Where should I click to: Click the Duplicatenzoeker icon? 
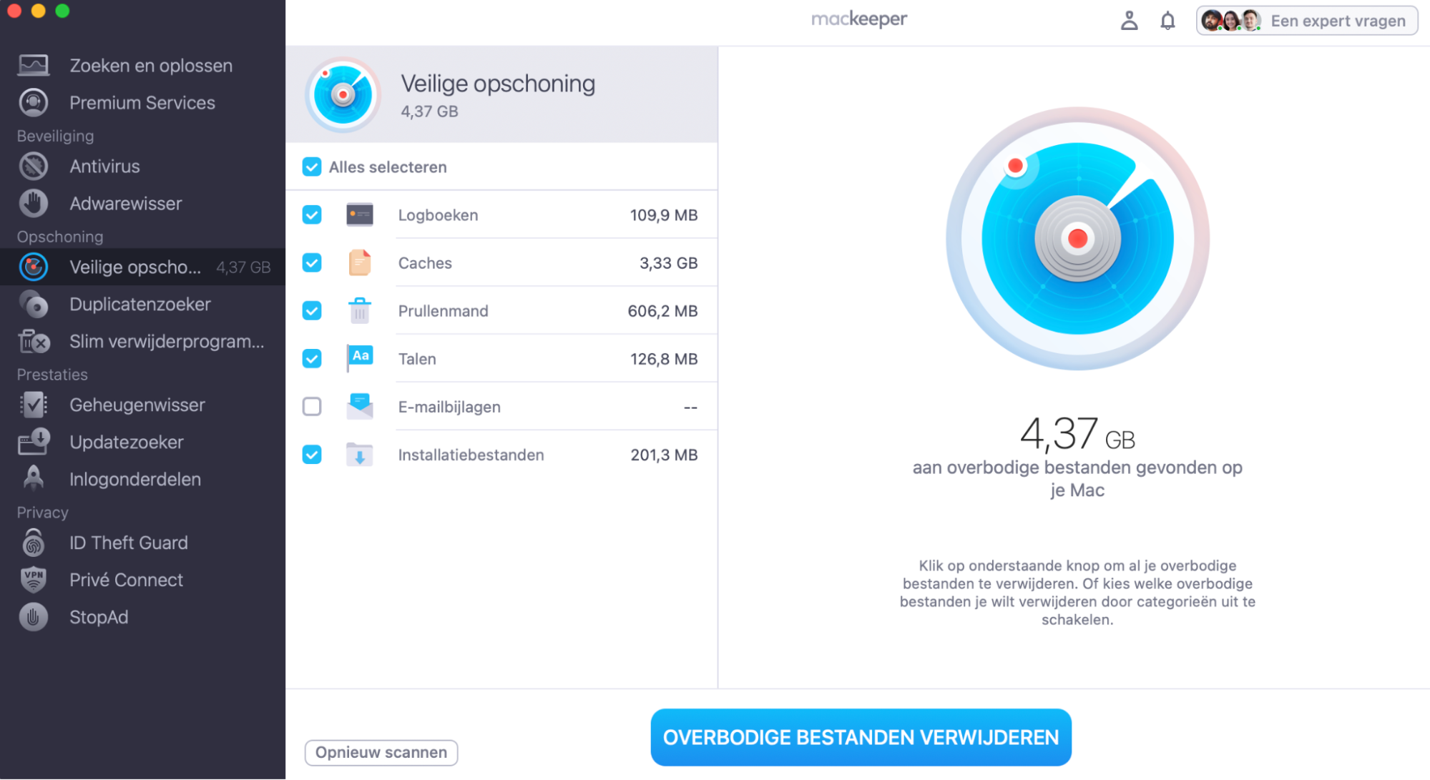tap(33, 305)
